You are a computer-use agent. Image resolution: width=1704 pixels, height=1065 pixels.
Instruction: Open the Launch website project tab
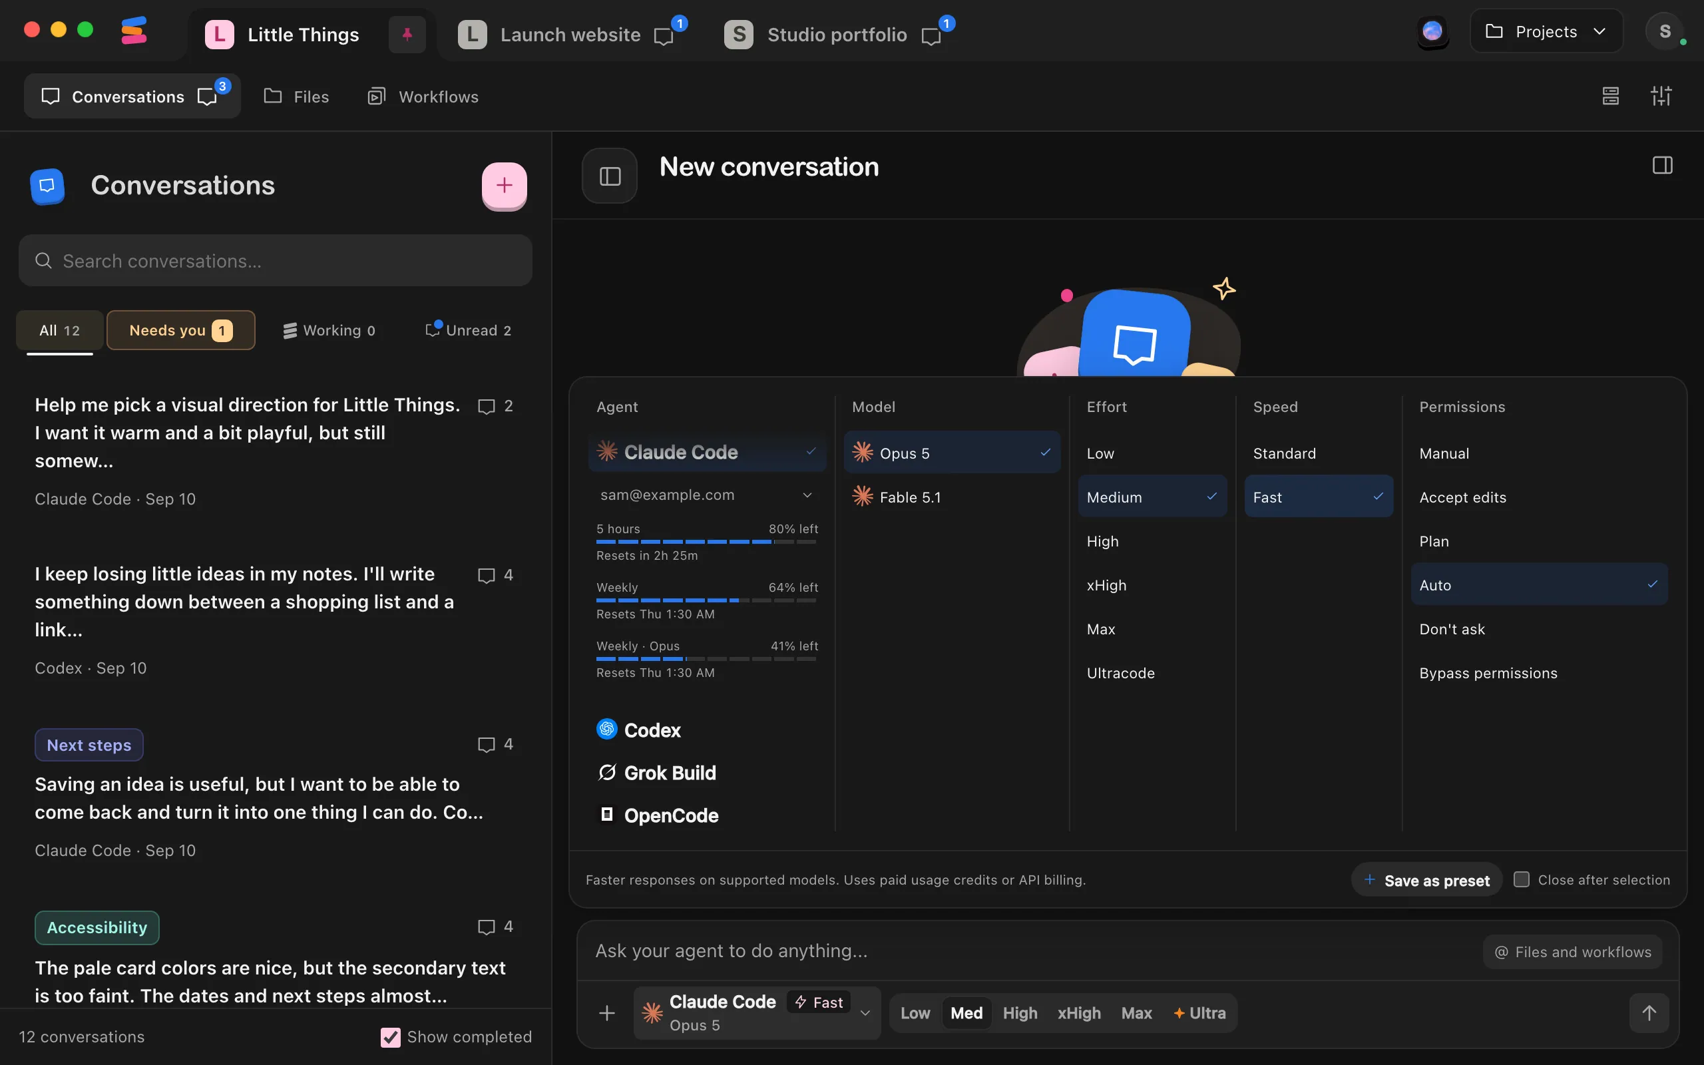570,35
